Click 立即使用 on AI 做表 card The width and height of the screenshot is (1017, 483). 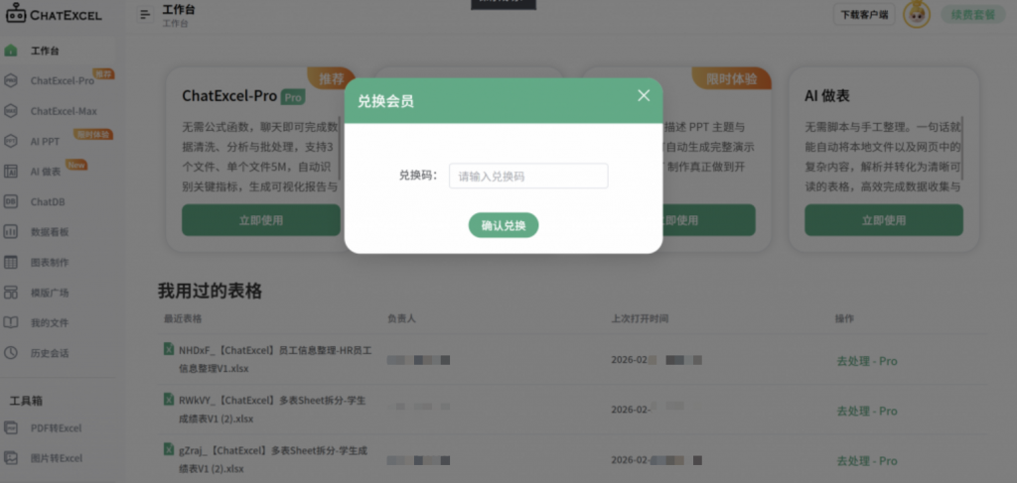click(883, 220)
